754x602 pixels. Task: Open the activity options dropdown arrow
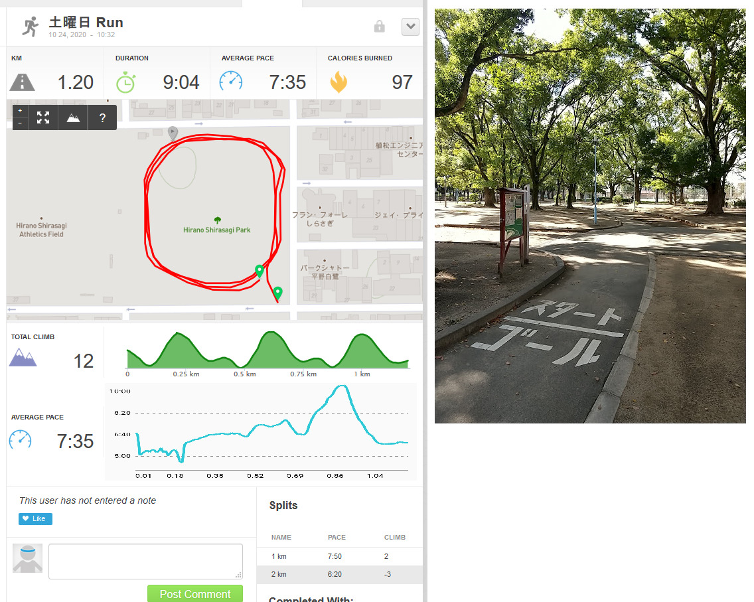point(410,27)
